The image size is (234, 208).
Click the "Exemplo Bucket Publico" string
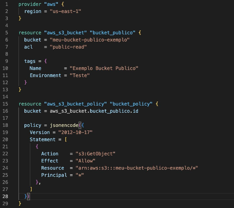coord(104,68)
